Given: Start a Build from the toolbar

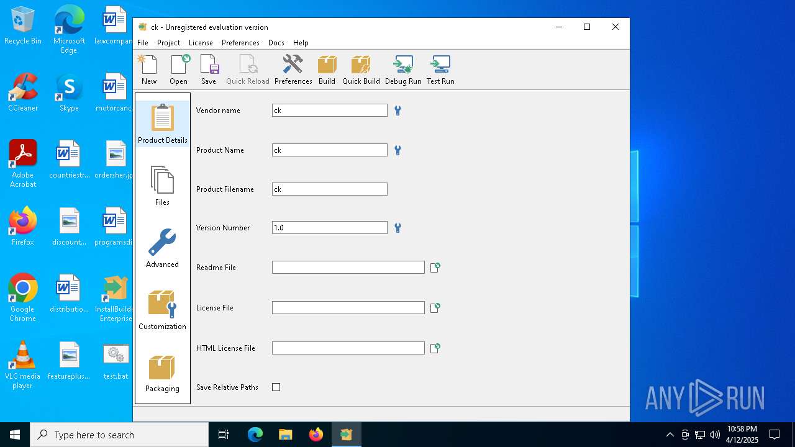Looking at the screenshot, I should (x=327, y=70).
